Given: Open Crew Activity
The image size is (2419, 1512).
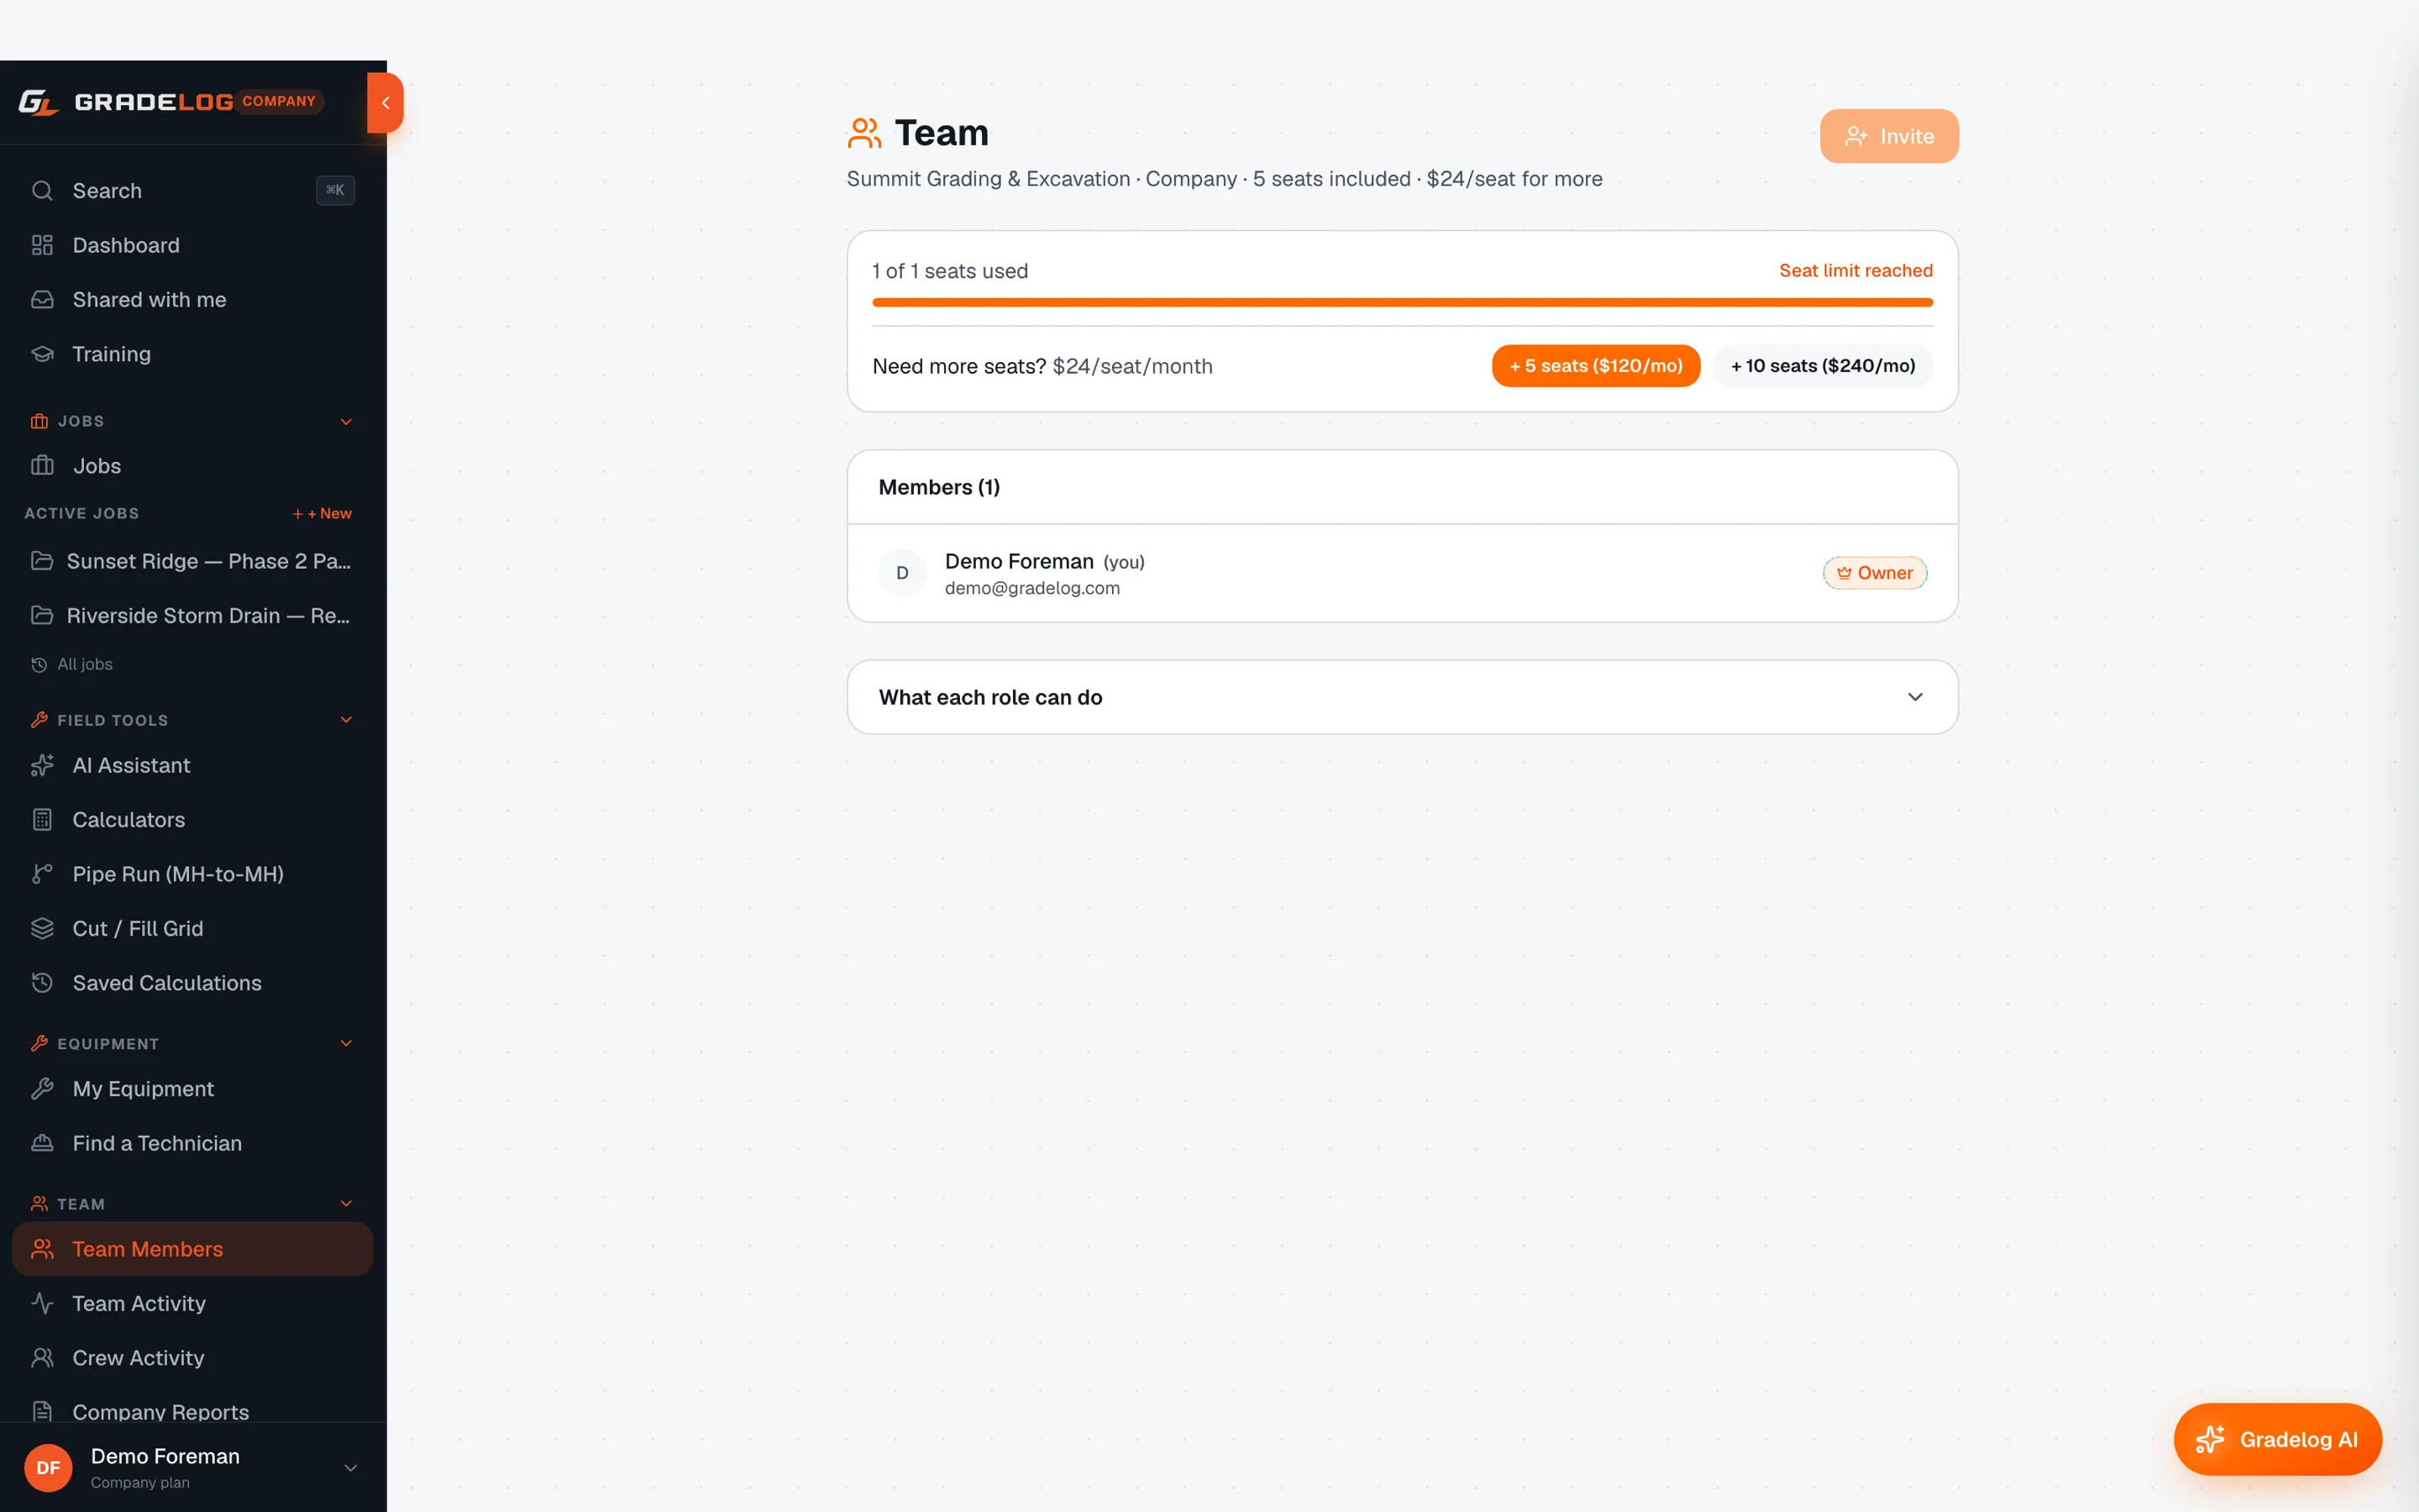Looking at the screenshot, I should [x=192, y=1358].
